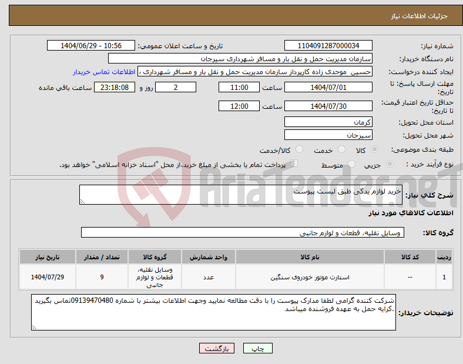Click the announcement date field 1404/06/29 - 10:56
Viewport: 463px width, 364px height.
pos(91,45)
